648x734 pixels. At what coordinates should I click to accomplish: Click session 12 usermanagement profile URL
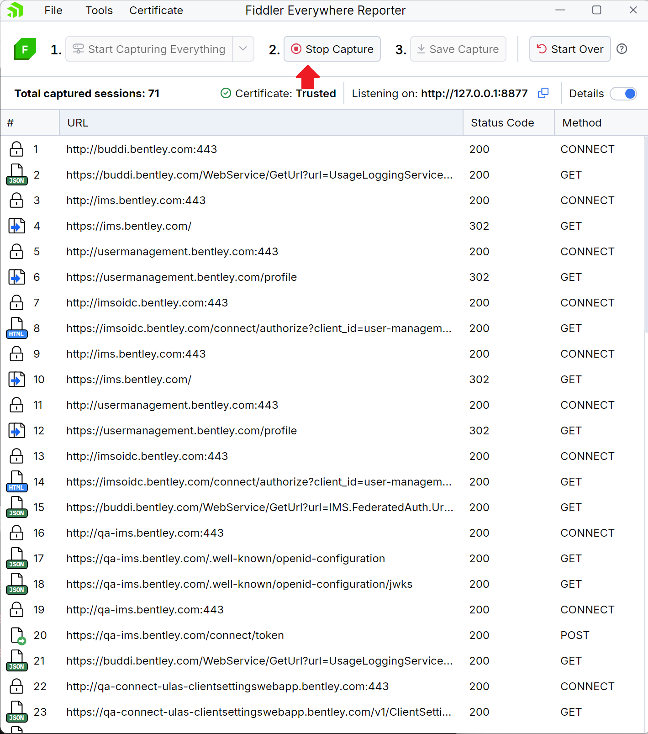tap(181, 431)
